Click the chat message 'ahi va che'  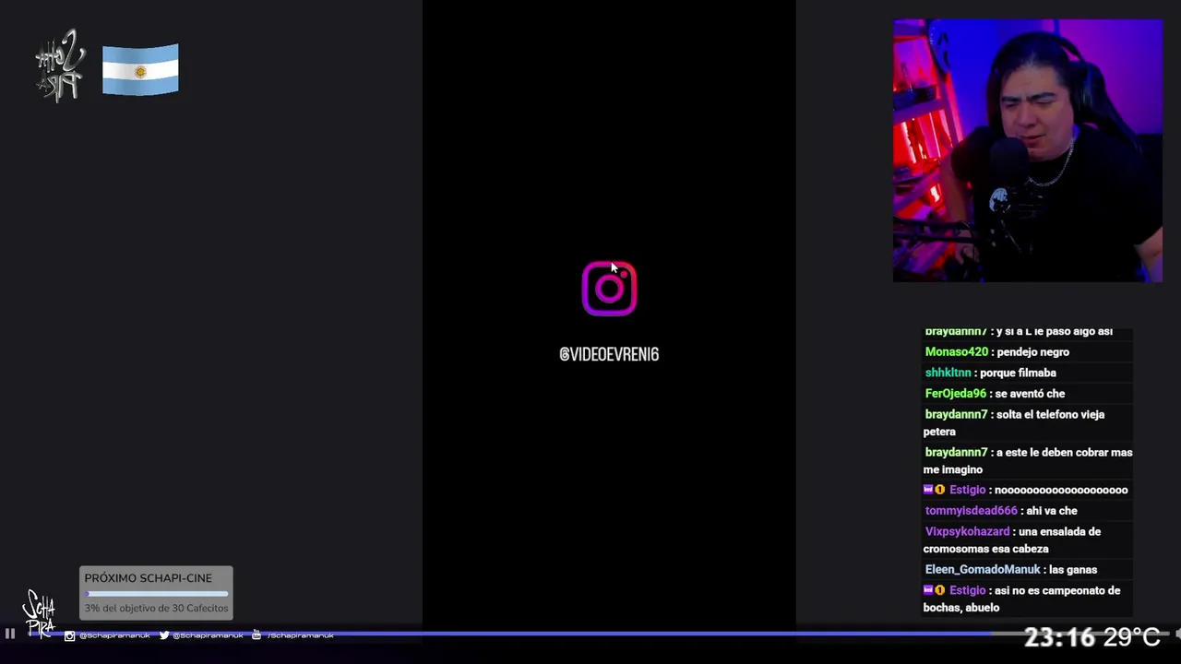coord(1052,511)
